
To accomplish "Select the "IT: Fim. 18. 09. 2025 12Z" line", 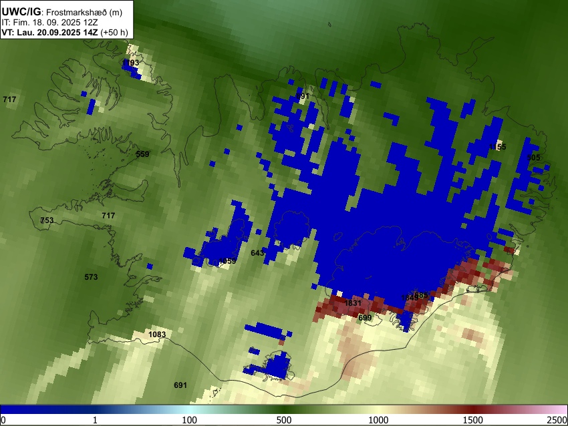I will 49,23.
